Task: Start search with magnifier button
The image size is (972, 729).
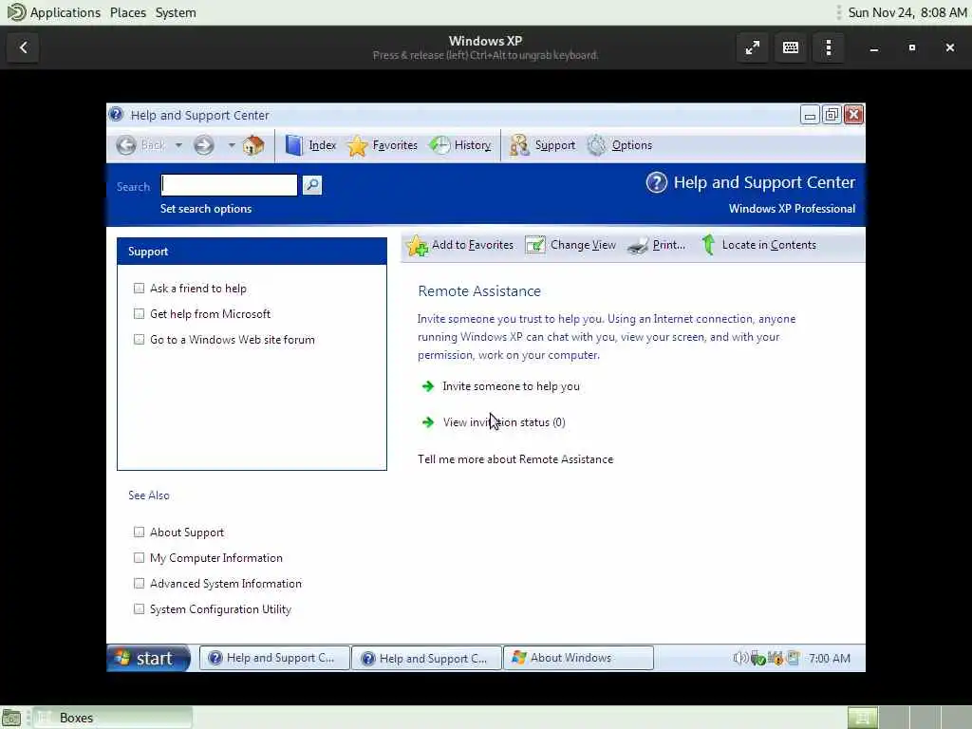Action: (x=311, y=185)
